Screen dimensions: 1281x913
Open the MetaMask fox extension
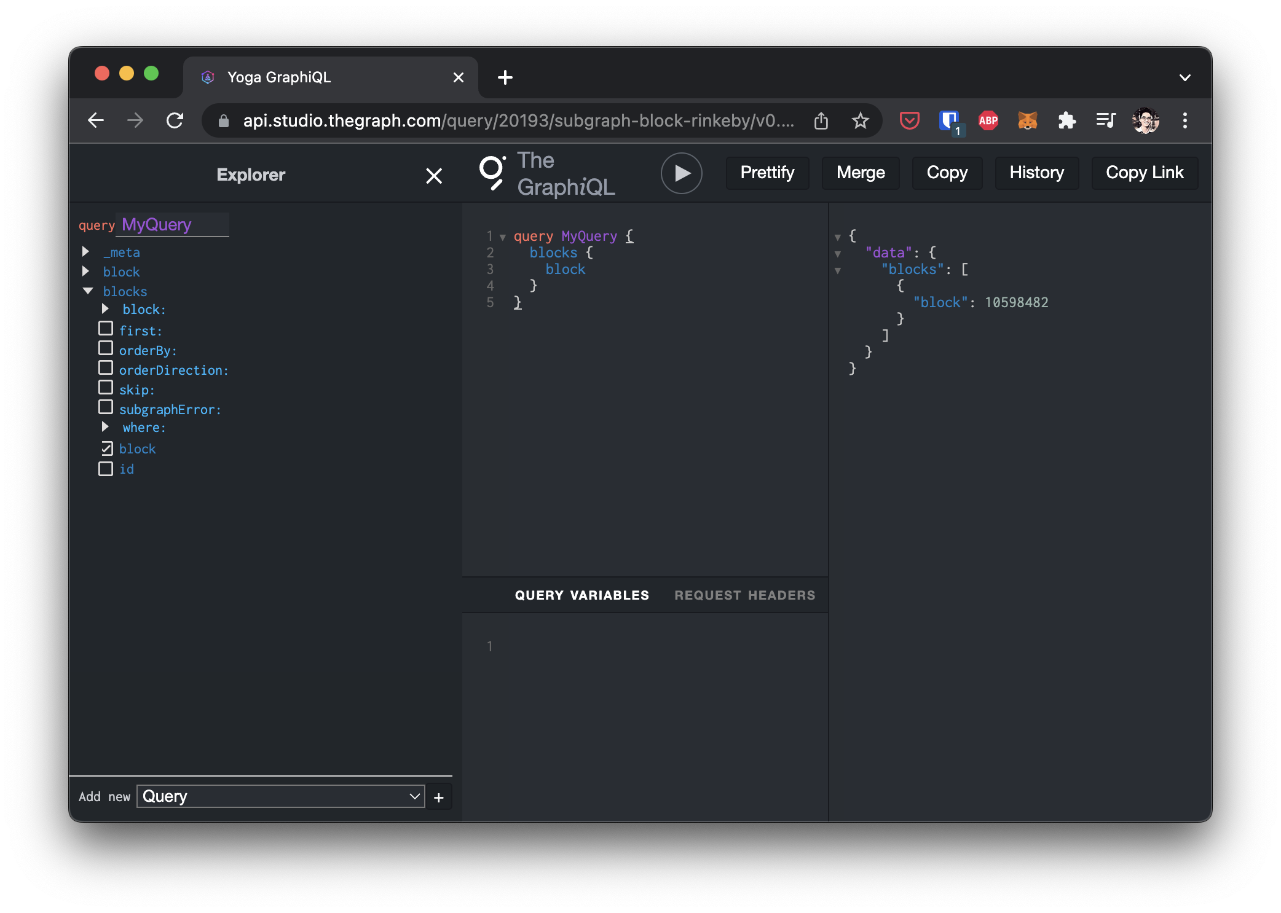click(1027, 120)
